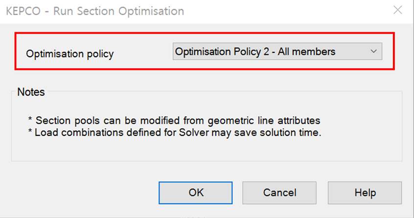The width and height of the screenshot is (414, 218).
Task: Open the Help for section optimisation
Action: (x=365, y=193)
